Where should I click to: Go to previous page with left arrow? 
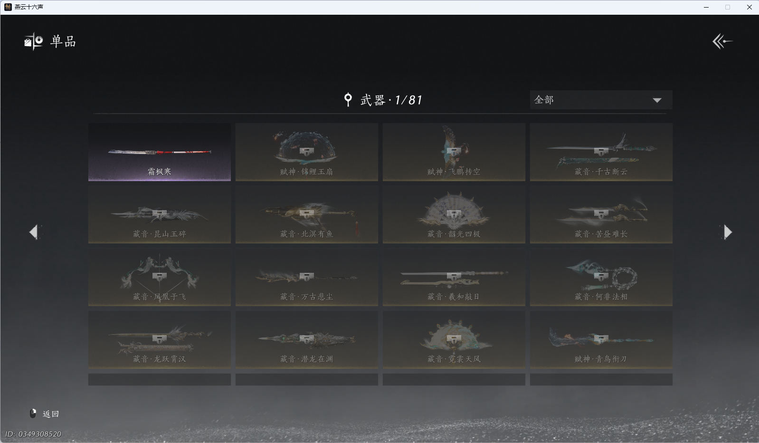(x=34, y=232)
